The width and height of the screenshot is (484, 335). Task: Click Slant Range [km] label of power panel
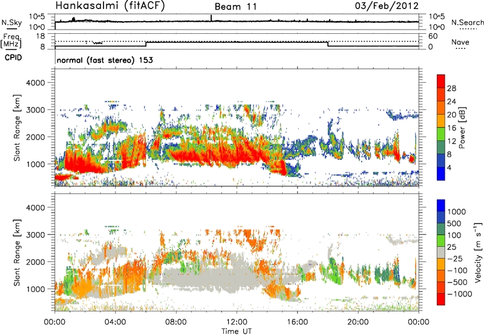point(17,128)
